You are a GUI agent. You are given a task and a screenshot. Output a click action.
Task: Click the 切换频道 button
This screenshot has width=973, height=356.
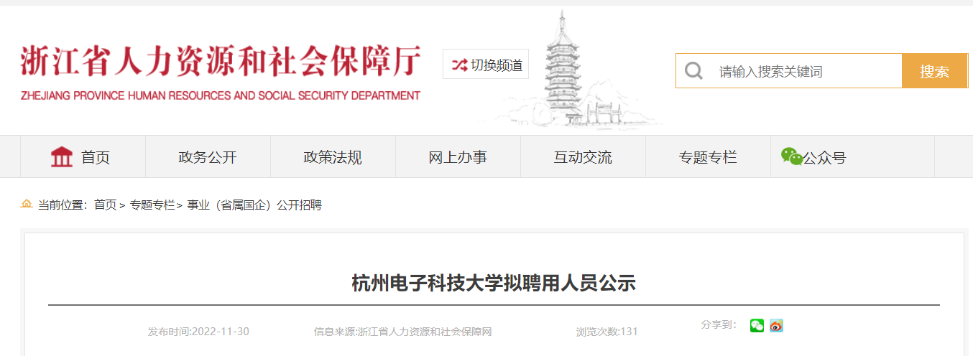tap(486, 65)
